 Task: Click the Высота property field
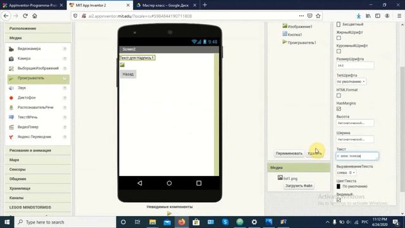[355, 123]
